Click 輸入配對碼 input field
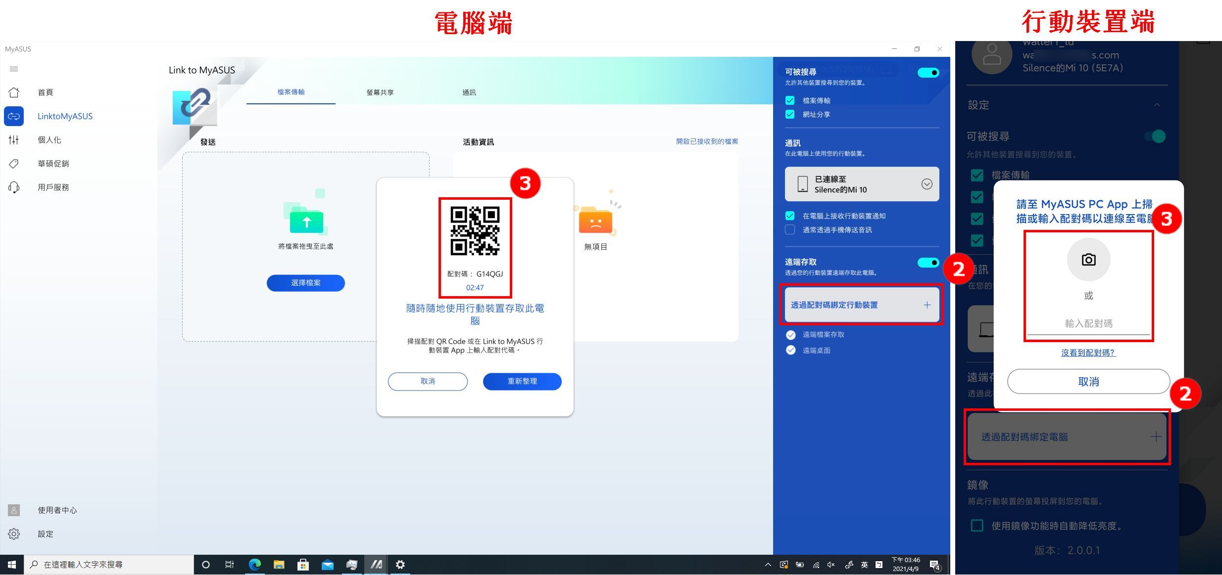 1088,323
